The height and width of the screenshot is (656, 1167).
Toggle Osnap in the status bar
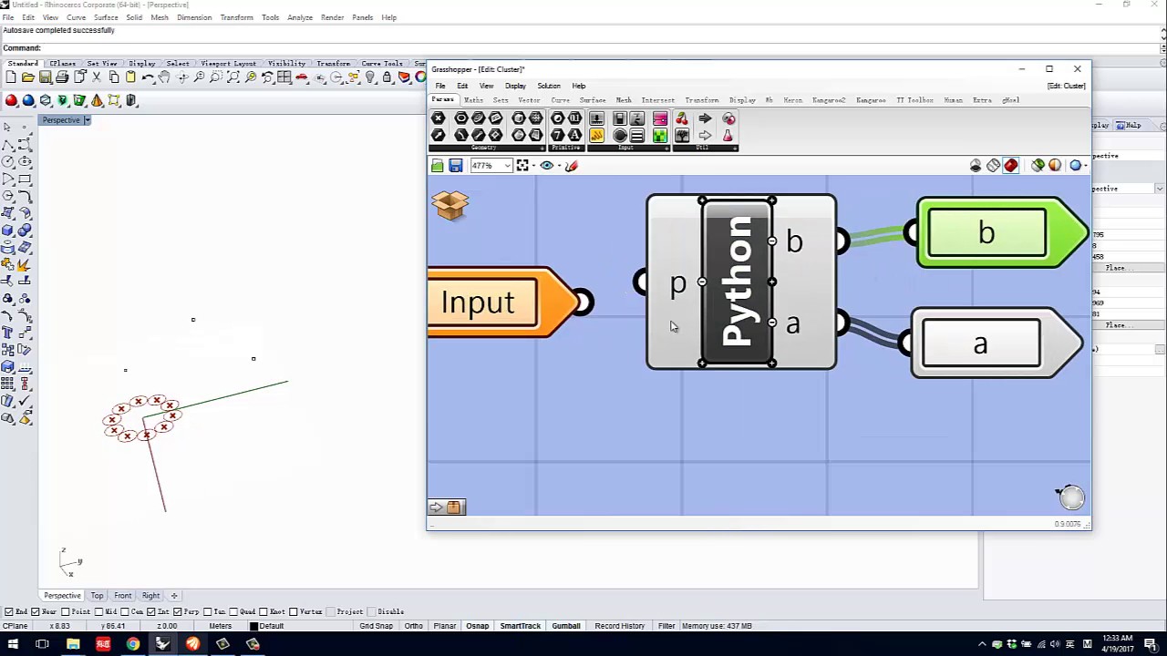coord(477,626)
